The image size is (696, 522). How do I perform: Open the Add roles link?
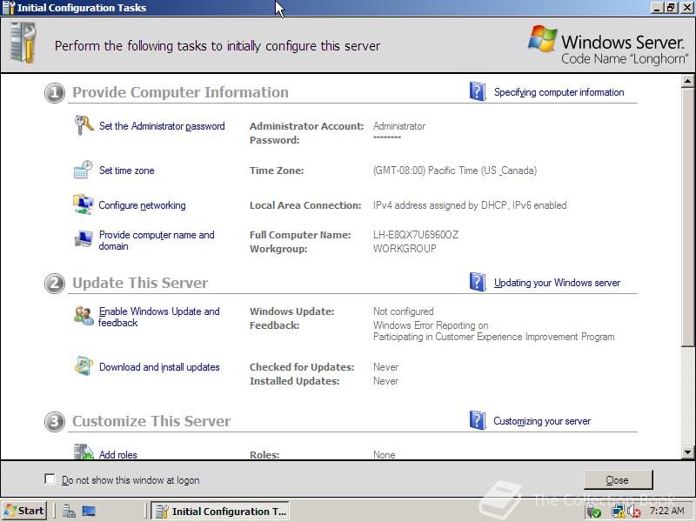(118, 454)
